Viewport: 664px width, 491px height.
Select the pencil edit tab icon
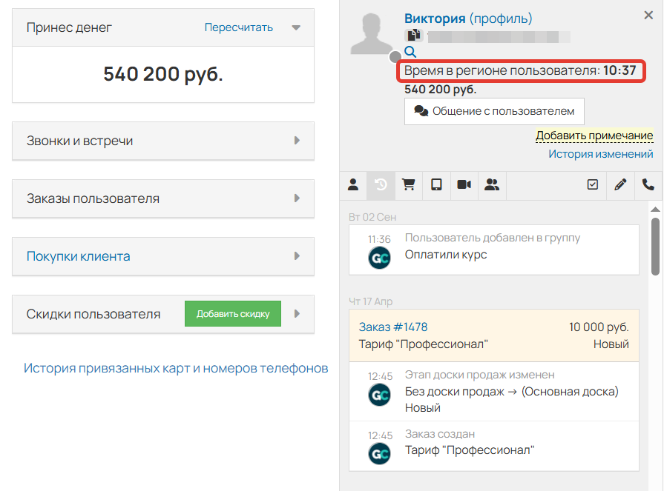pyautogui.click(x=620, y=185)
